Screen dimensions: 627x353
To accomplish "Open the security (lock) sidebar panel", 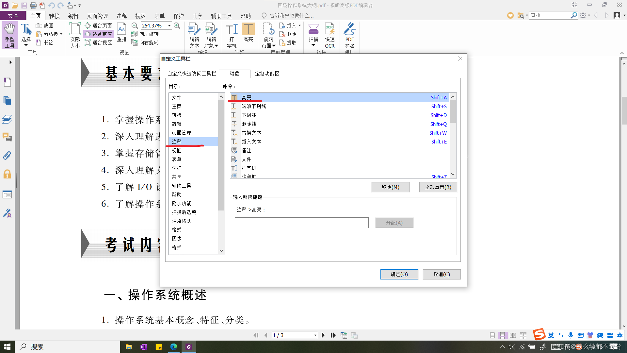I will click(x=7, y=174).
